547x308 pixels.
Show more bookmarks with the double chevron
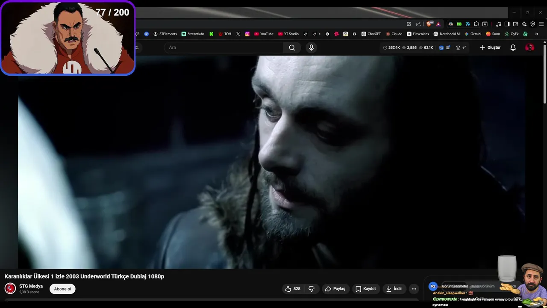[x=536, y=34]
